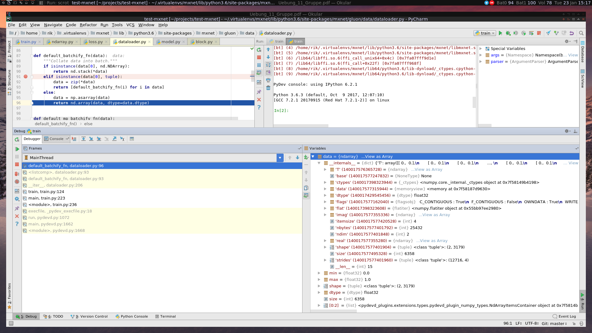Image resolution: width=592 pixels, height=333 pixels.
Task: Select the Step Over icon in debugger toolbar
Action: point(84,139)
